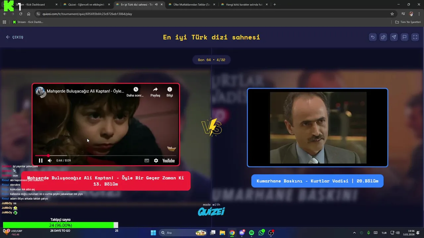
Task: Open the Chrome three-dot menu
Action: pos(419,14)
